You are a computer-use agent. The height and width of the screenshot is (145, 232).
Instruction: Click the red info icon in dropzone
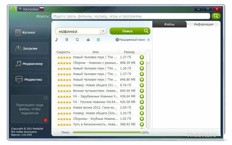45,120
